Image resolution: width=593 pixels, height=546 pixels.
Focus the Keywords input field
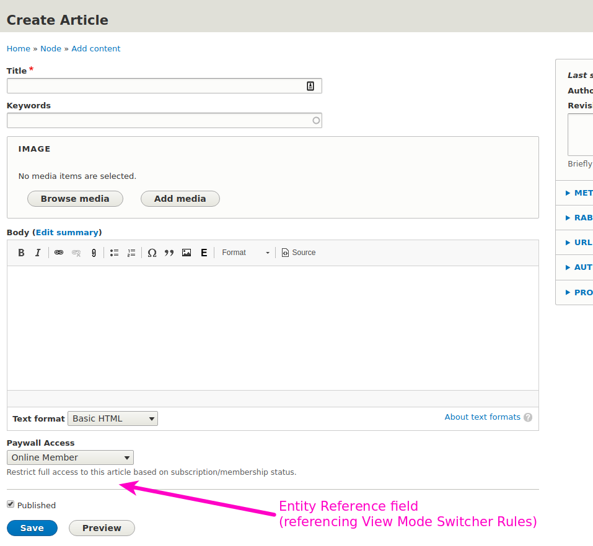pos(164,121)
